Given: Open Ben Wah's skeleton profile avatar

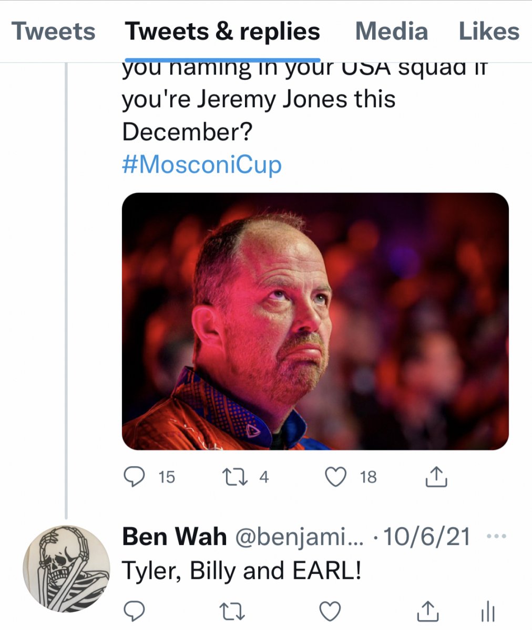Looking at the screenshot, I should point(67,569).
